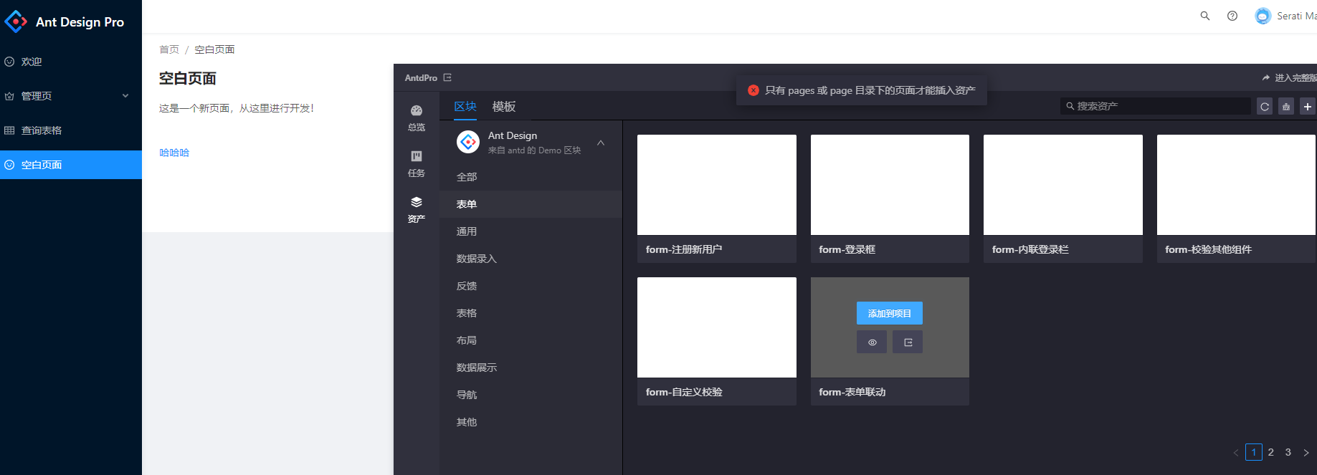Click the form-表单联动 label
This screenshot has width=1317, height=475.
click(852, 392)
